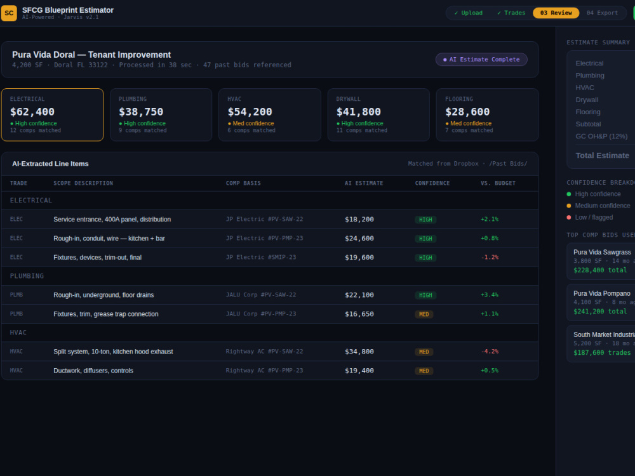
Task: Go to the Upload step
Action: click(x=469, y=13)
